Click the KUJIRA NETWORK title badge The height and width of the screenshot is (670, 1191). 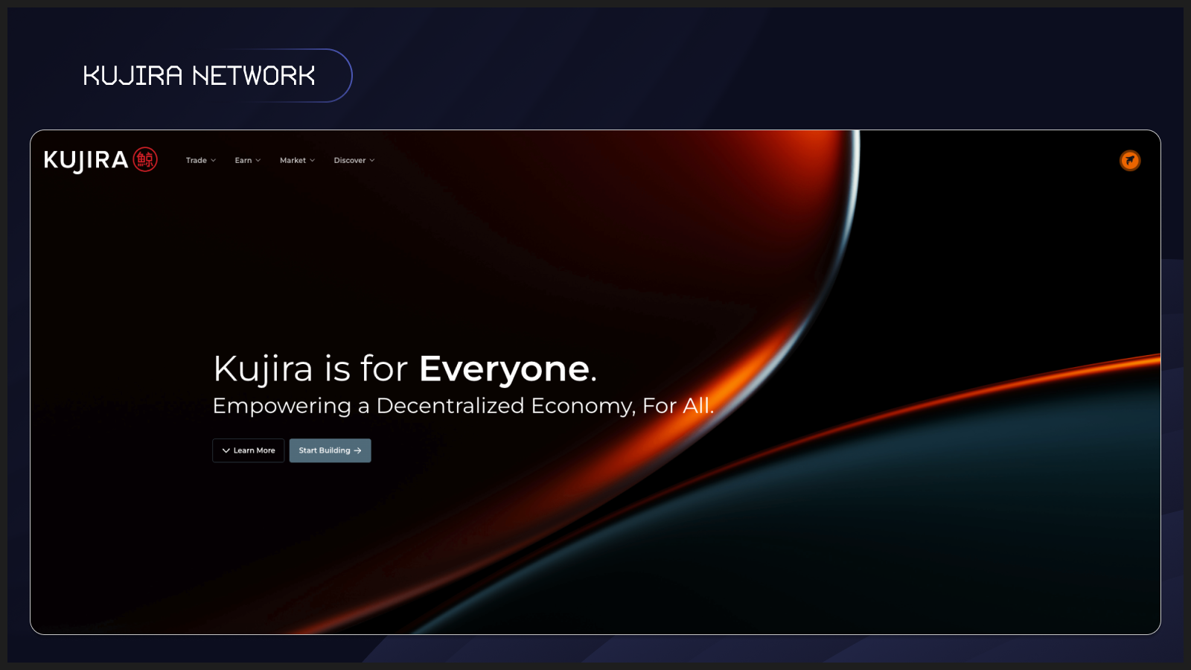tap(199, 76)
